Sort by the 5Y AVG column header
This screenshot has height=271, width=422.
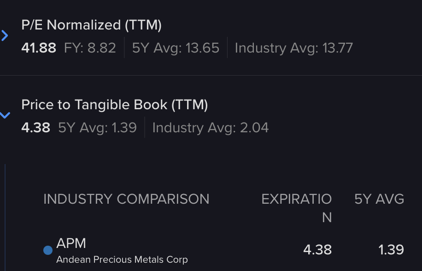point(379,199)
